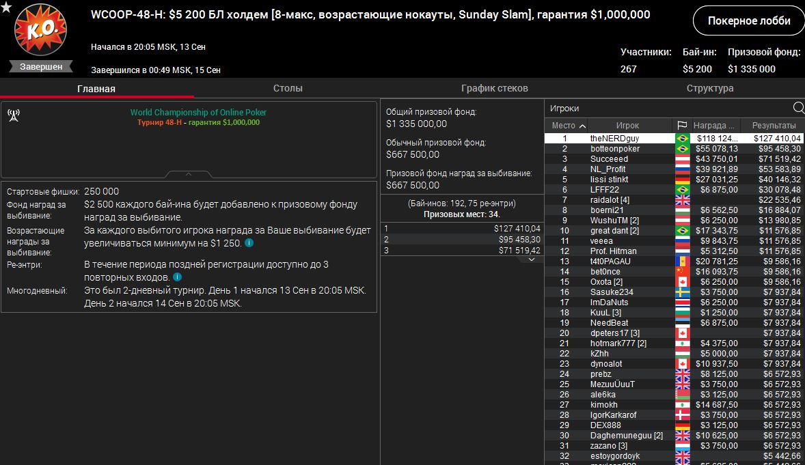Switch to the Столы tab
This screenshot has height=465, width=805.
click(x=288, y=88)
